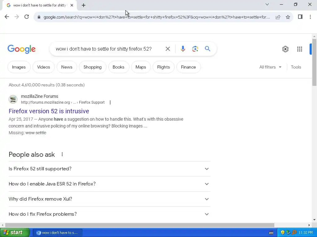
Task: Expand 'How do I enable Java ESR 52'
Action: [x=109, y=184]
